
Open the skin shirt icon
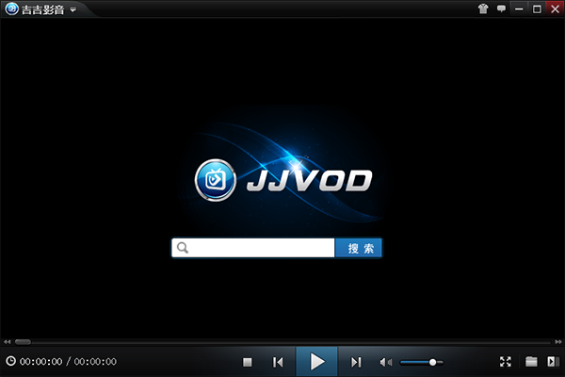[x=484, y=8]
